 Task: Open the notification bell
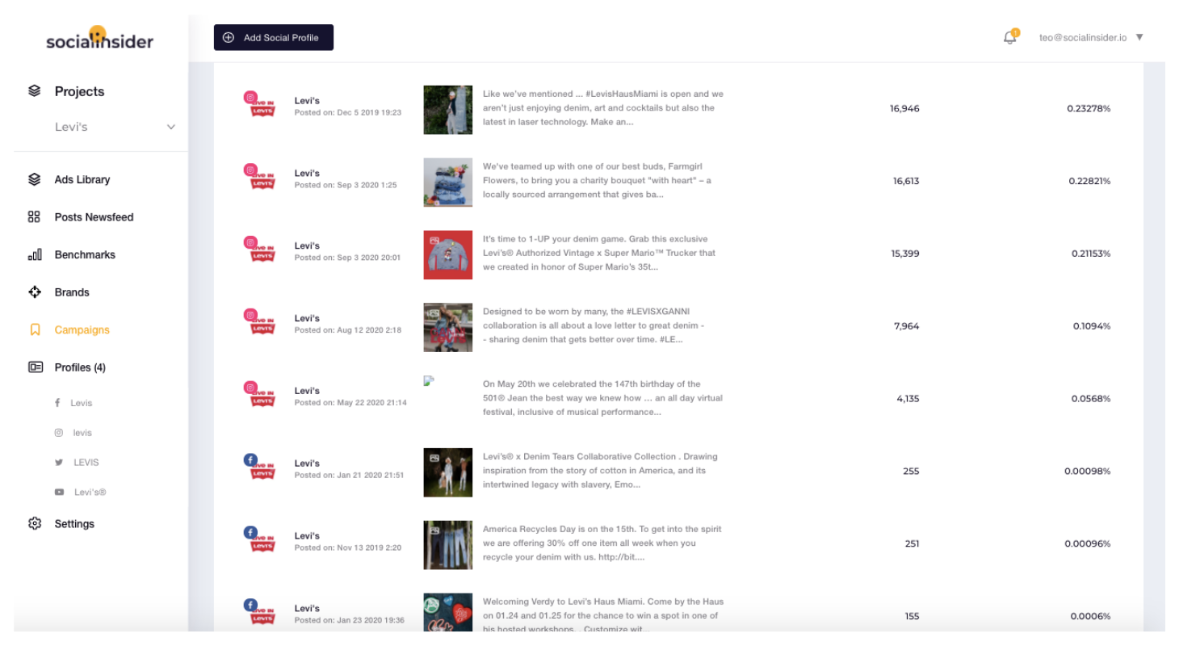tap(1009, 37)
